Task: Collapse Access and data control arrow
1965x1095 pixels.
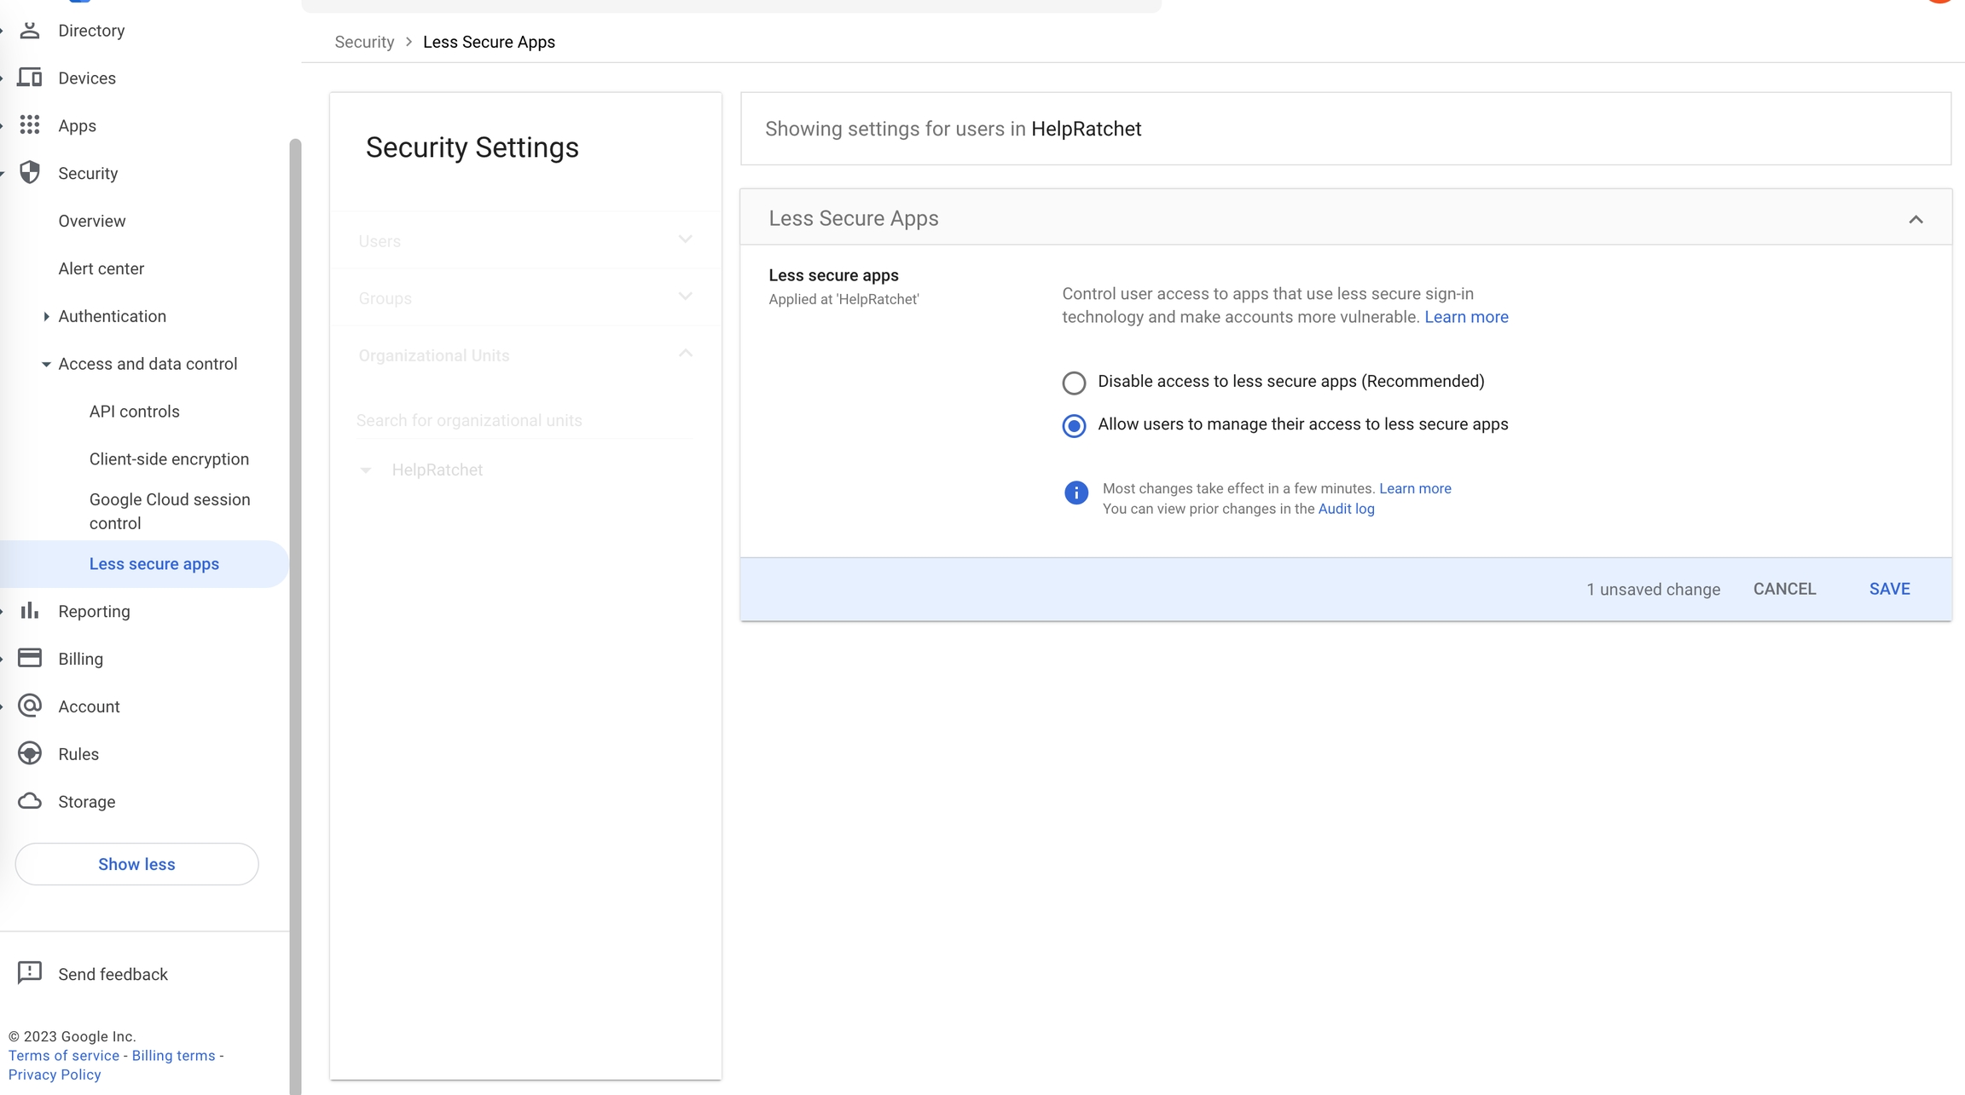Action: click(46, 364)
